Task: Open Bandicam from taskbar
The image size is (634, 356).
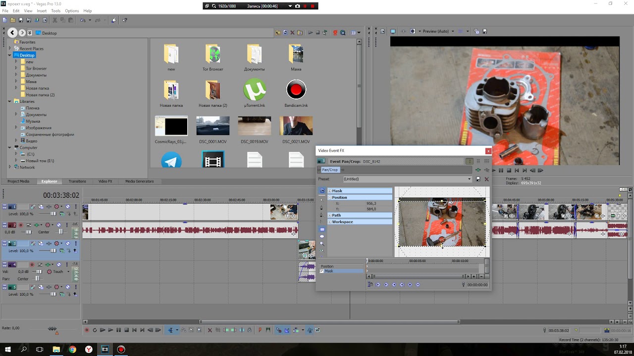Action: [x=121, y=349]
